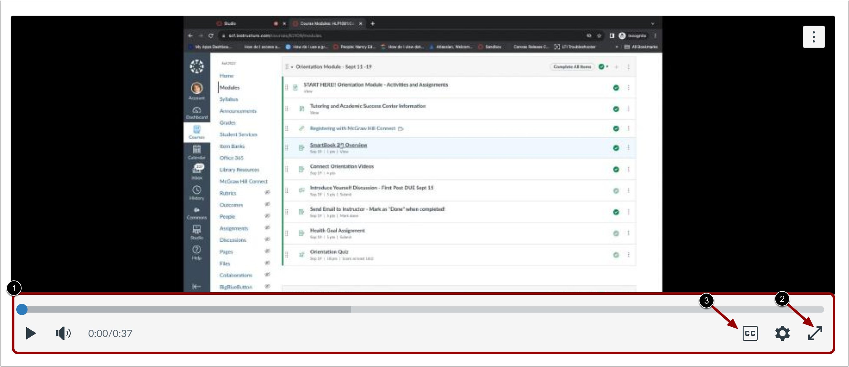The image size is (849, 367).
Task: Mute the video volume
Action: tap(63, 333)
